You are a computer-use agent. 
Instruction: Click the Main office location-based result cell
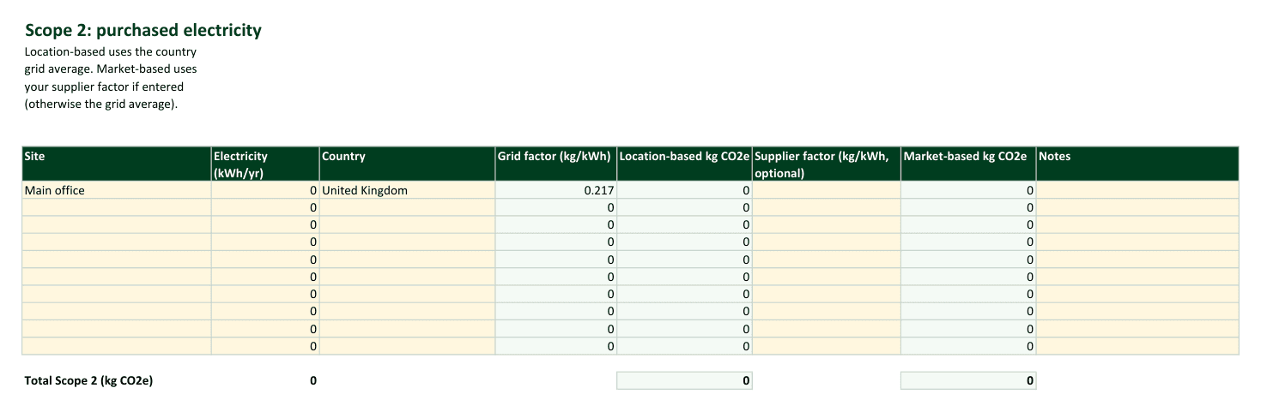point(684,190)
